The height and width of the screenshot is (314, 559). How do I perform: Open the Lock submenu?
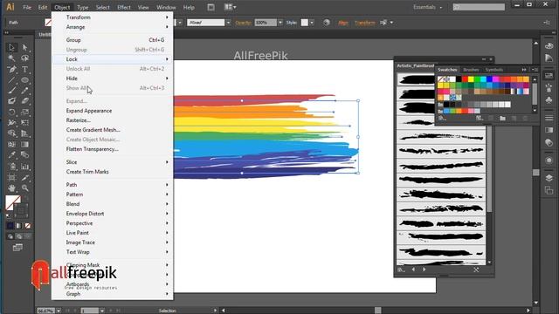click(x=113, y=59)
